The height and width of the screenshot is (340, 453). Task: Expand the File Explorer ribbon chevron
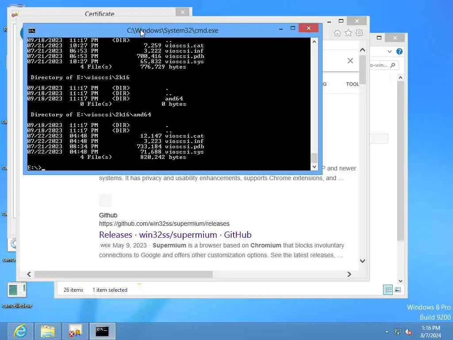point(390,51)
